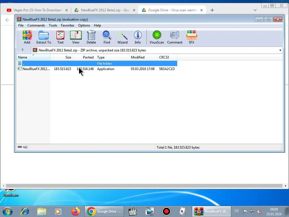
Task: Open the Solitaire card taskbar icon
Action: [x=183, y=211]
